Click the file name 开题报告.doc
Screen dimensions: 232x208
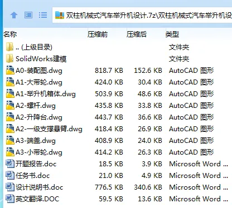[x=36, y=164]
